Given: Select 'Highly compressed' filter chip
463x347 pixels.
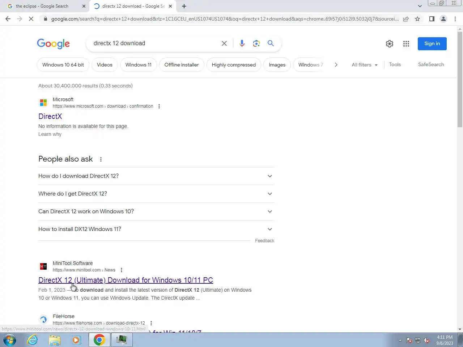Looking at the screenshot, I should (x=234, y=65).
